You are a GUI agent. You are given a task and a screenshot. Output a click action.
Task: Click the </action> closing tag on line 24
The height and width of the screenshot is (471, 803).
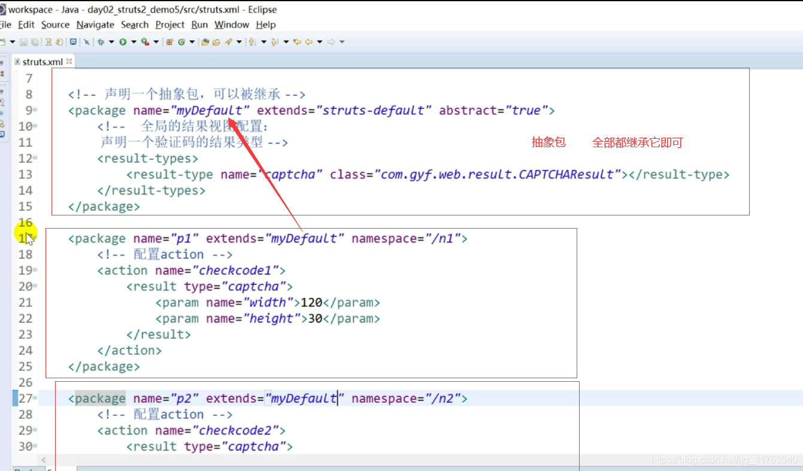point(129,350)
